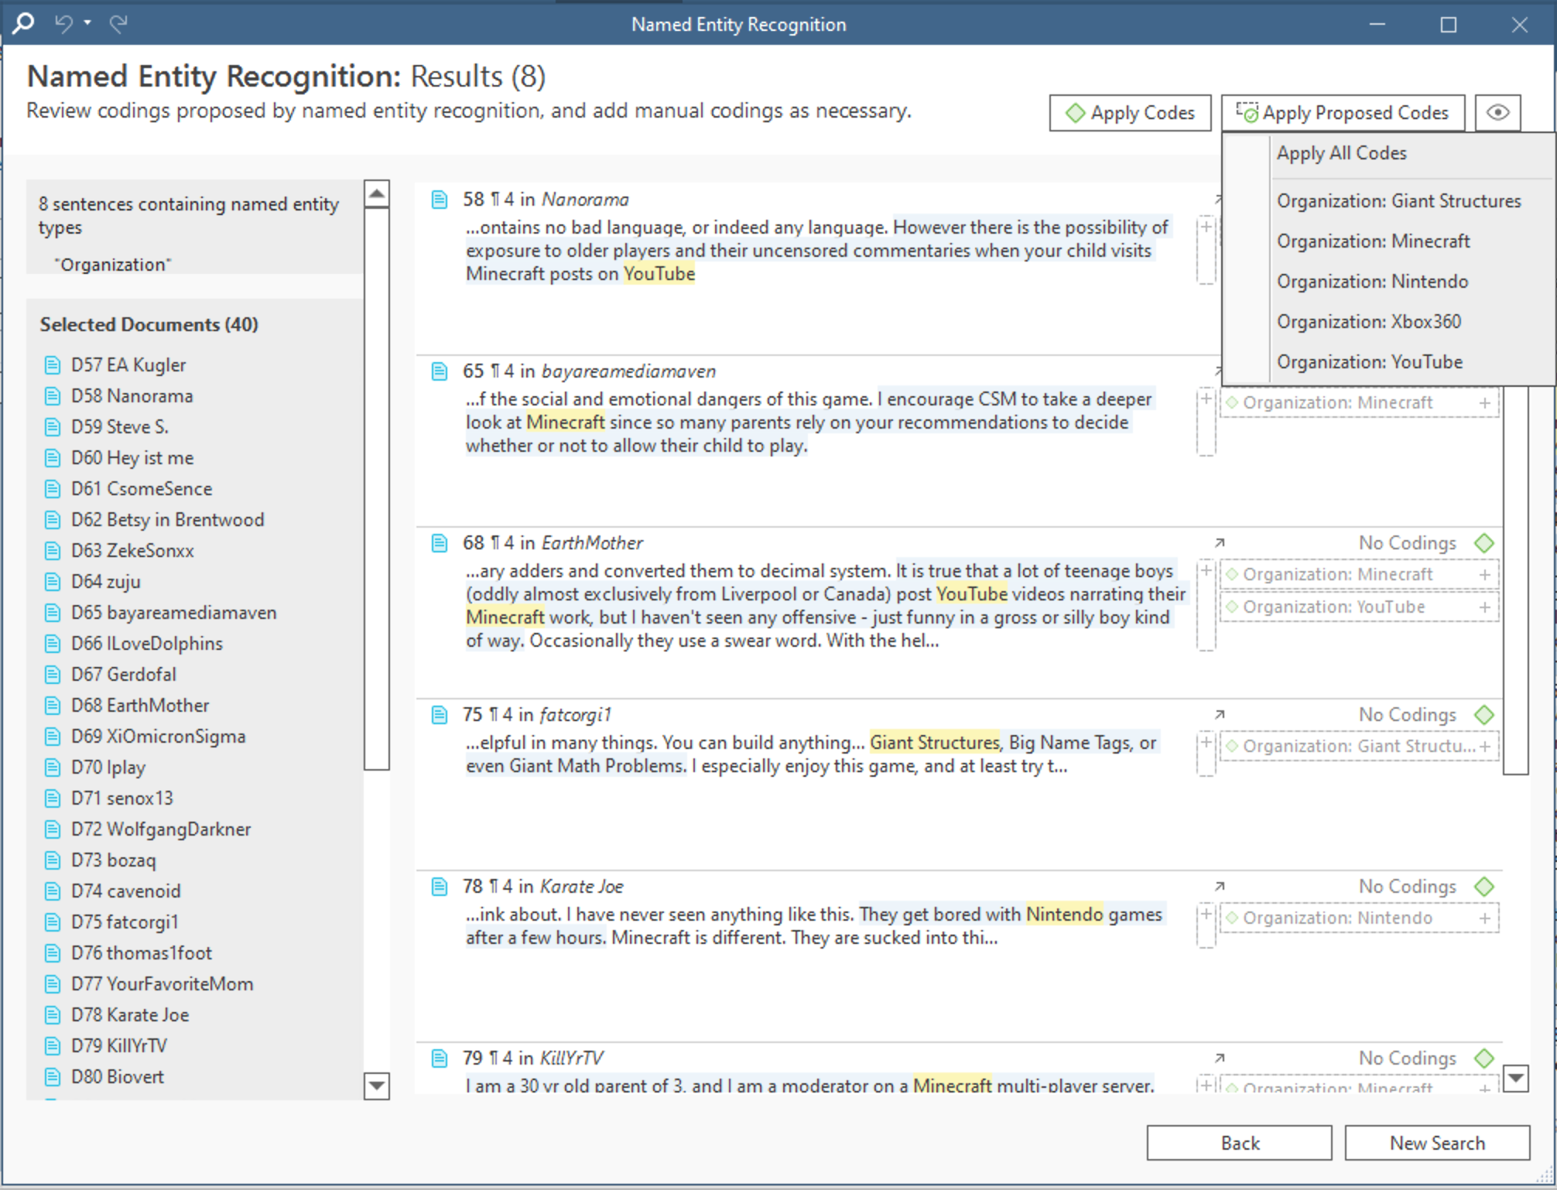Add proposed YouTube code in EarthMother result

(x=1485, y=607)
